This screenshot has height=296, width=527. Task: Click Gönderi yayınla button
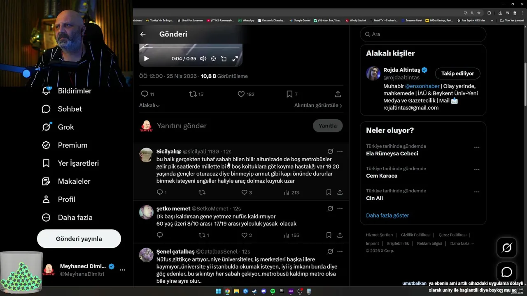click(79, 239)
